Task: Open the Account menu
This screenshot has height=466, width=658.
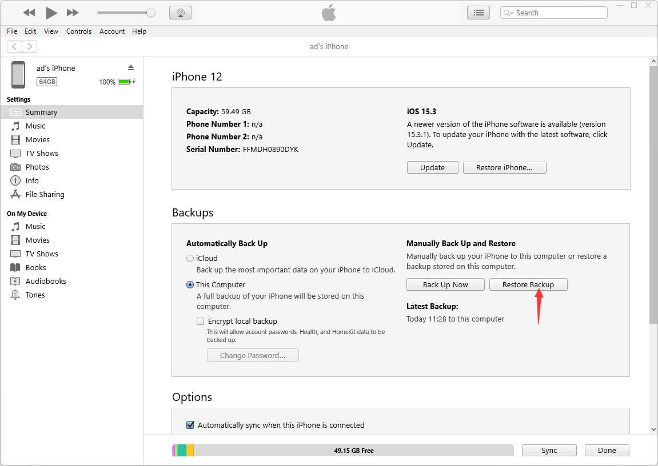Action: 112,31
